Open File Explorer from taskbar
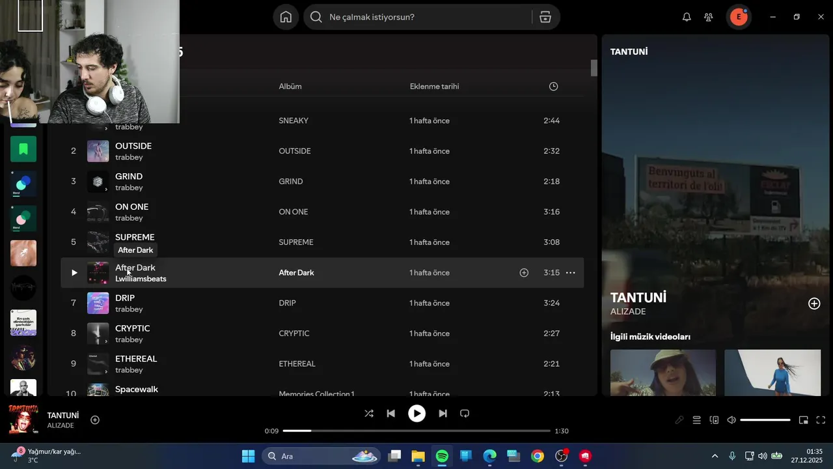Image resolution: width=833 pixels, height=469 pixels. click(x=418, y=456)
